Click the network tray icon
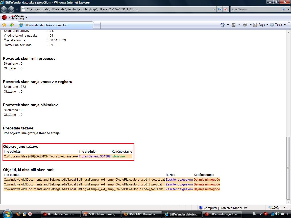The height and width of the screenshot is (218, 291). (x=272, y=214)
